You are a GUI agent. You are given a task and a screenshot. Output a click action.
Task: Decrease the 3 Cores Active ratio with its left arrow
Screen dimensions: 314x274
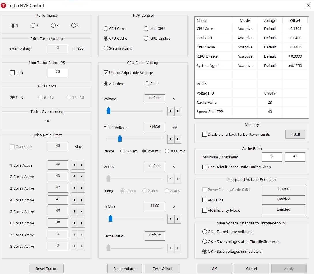(x=74, y=188)
